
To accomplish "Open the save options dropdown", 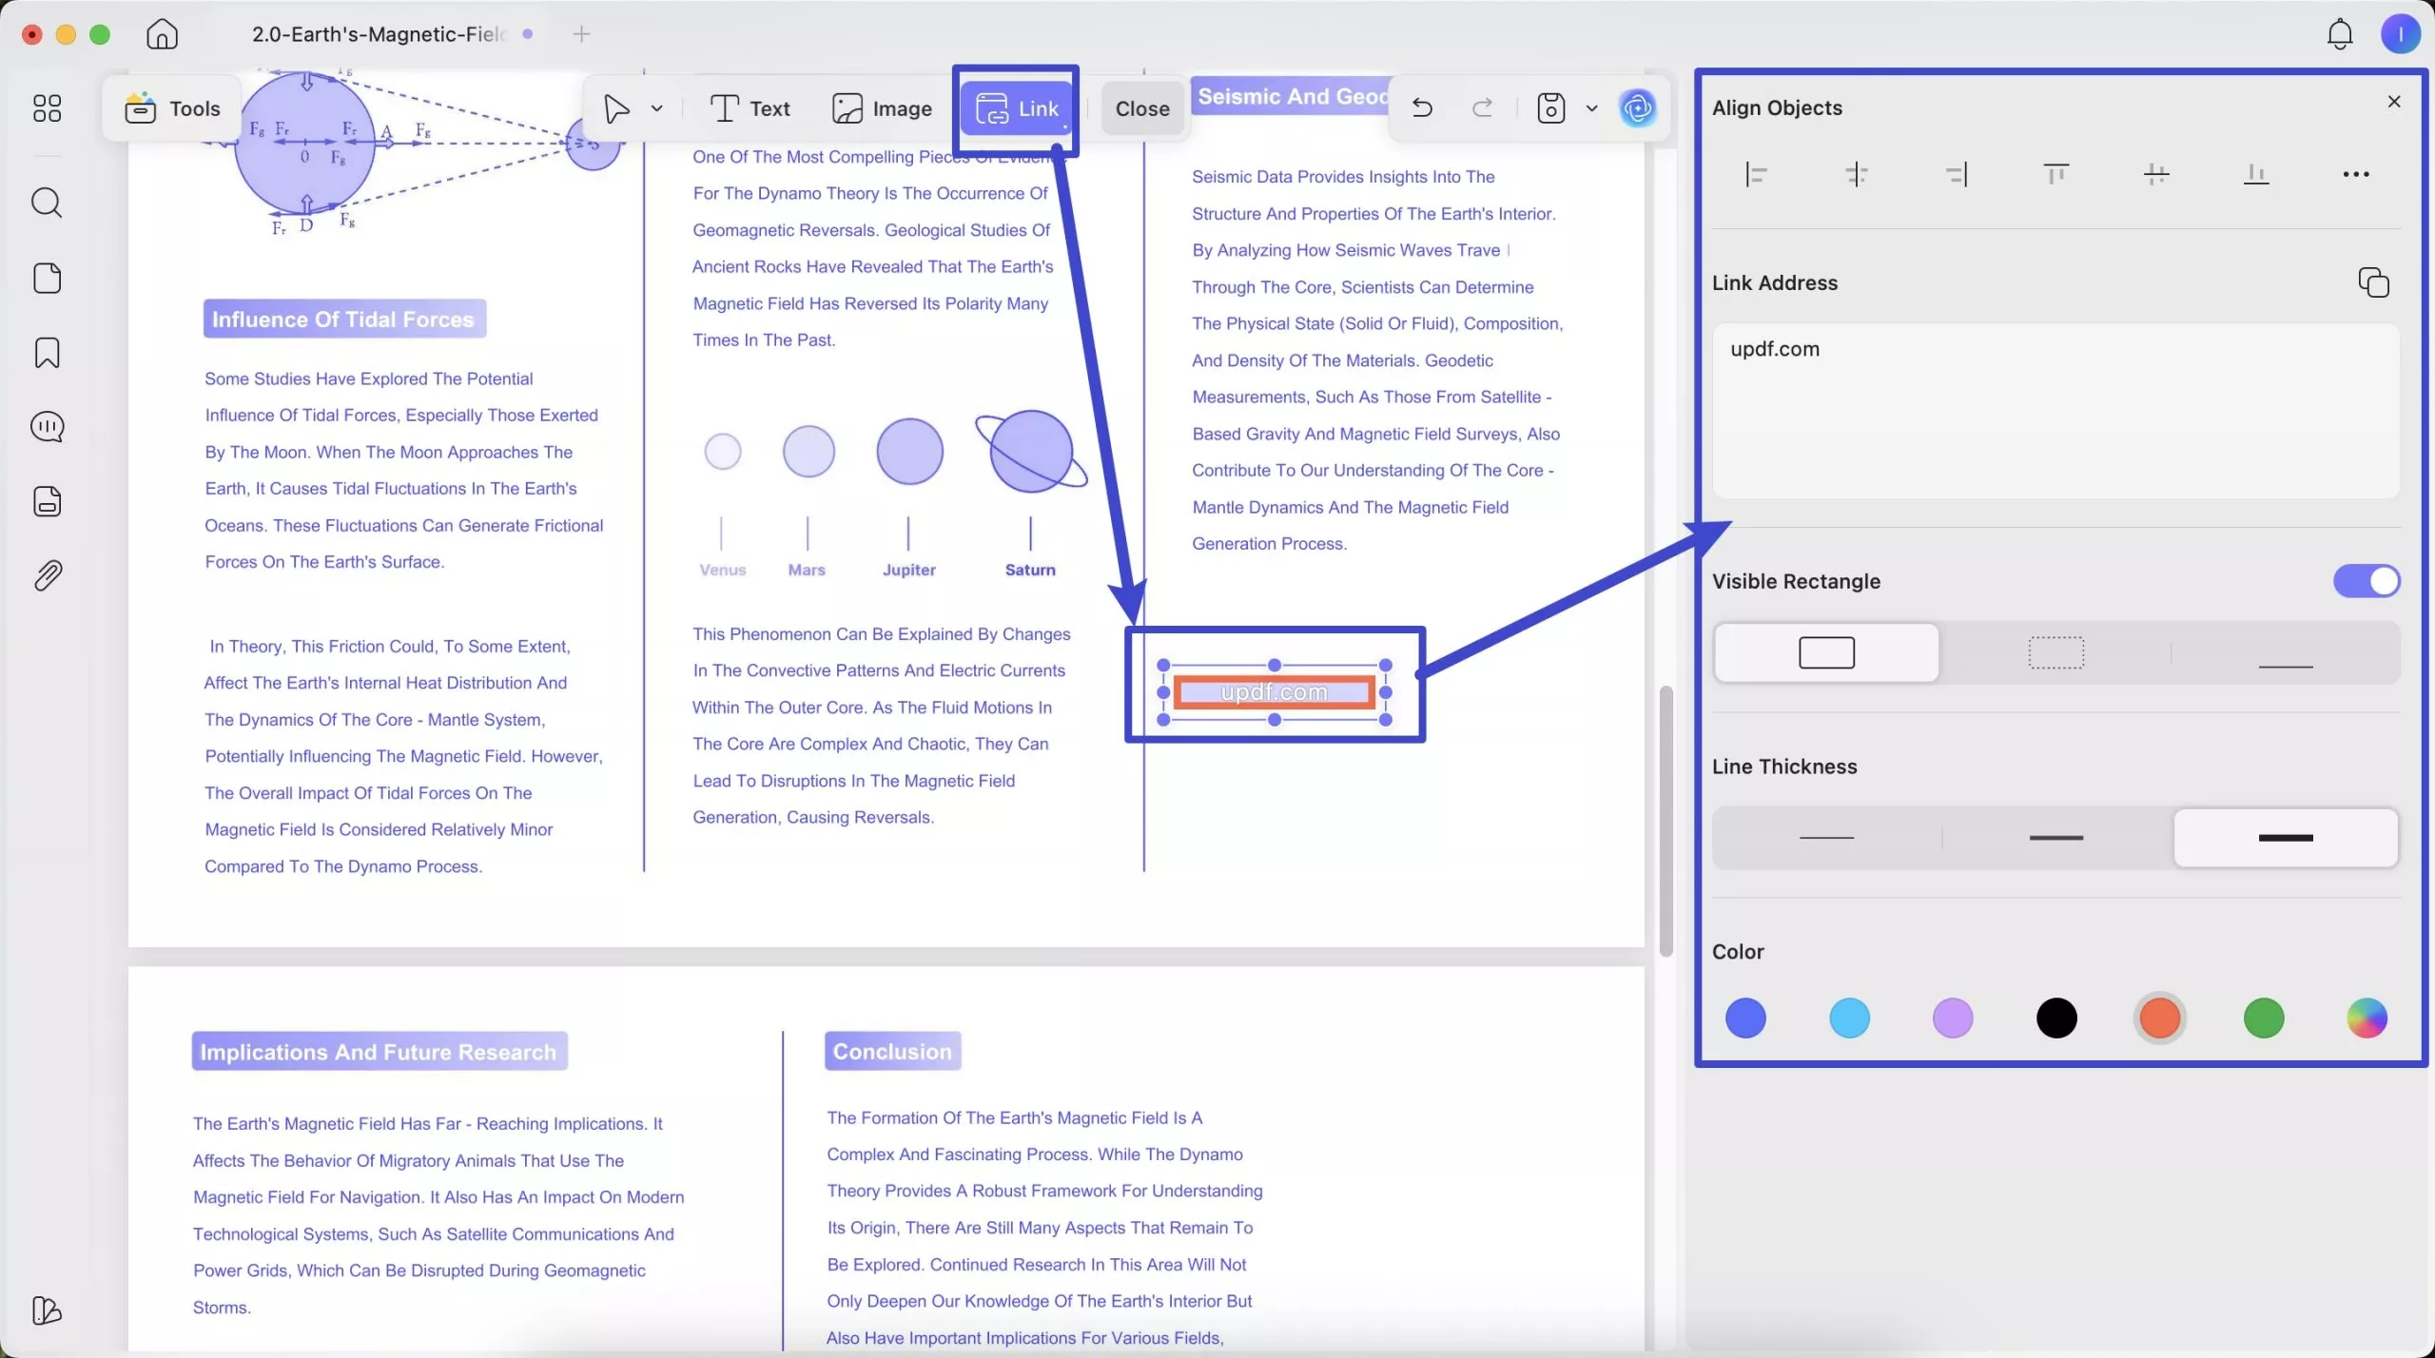I will pyautogui.click(x=1591, y=107).
